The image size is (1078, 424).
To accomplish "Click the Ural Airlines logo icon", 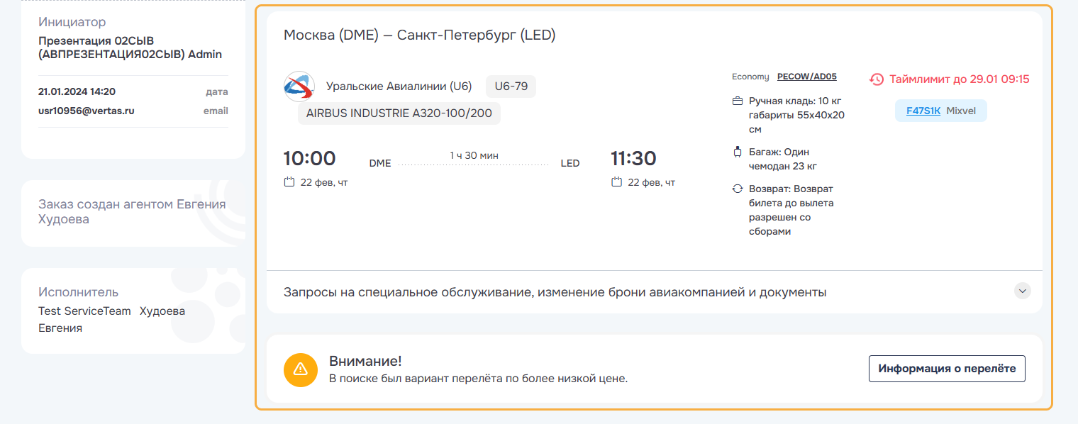I will 299,87.
